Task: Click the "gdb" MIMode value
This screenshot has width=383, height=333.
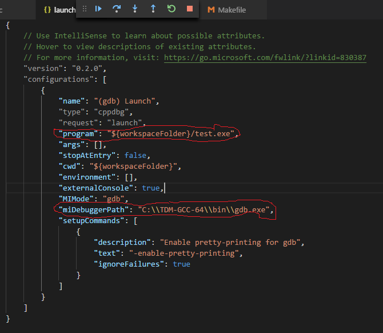Action: pyautogui.click(x=114, y=199)
